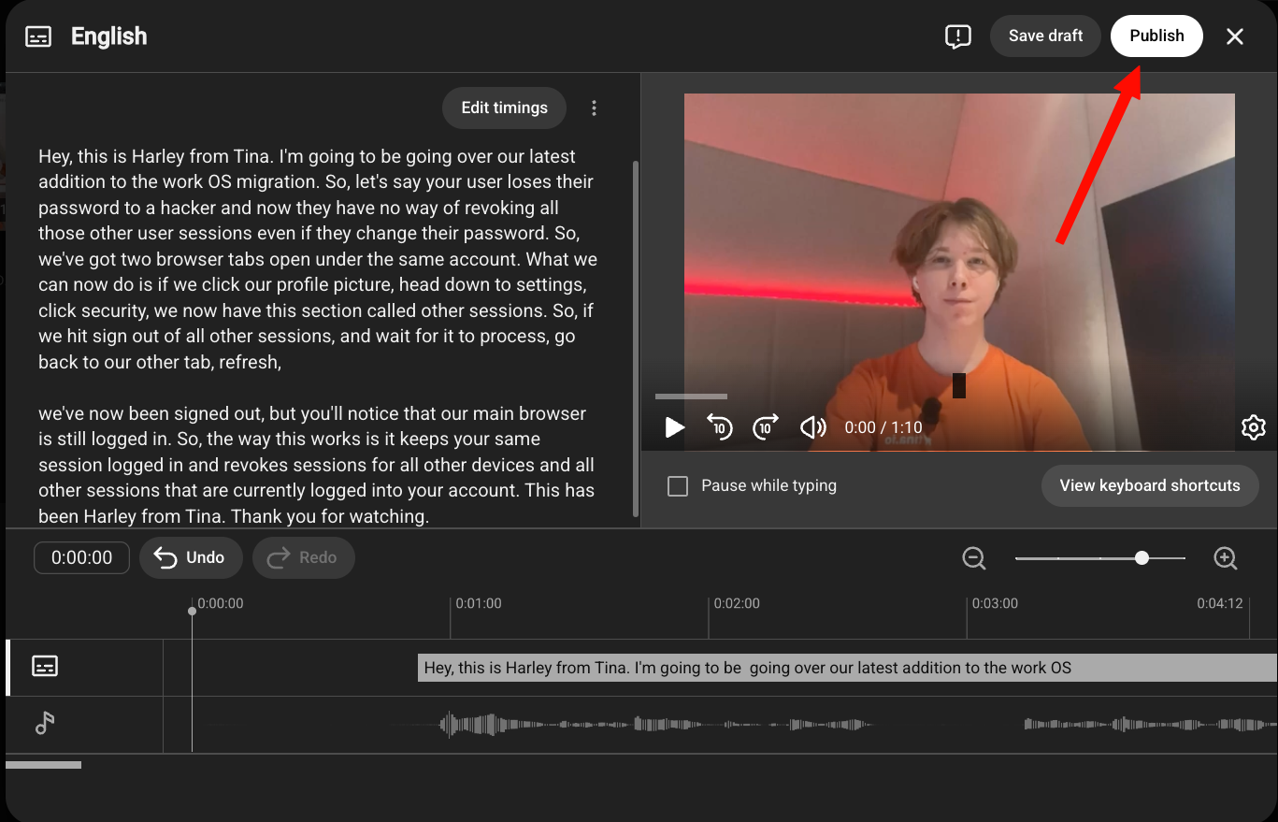Zoom out the timeline
Viewport: 1278px width, 822px height.
(x=974, y=558)
